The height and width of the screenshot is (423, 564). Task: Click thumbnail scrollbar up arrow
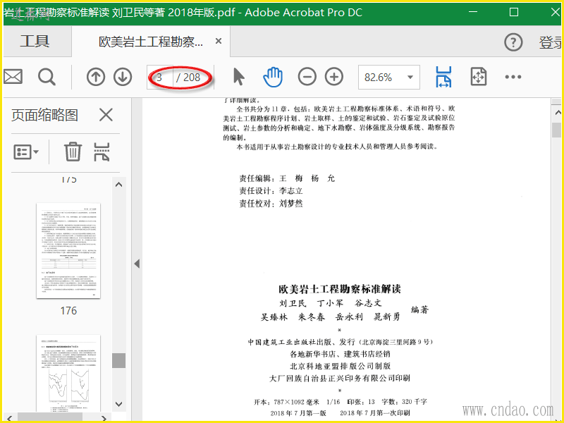click(x=118, y=185)
